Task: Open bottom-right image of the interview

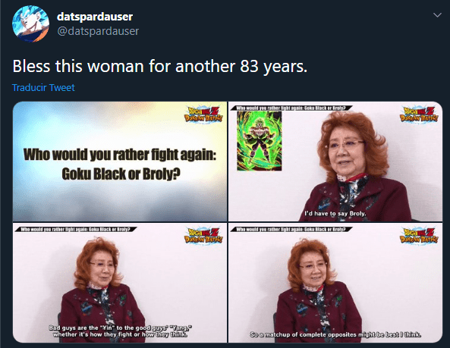Action: (x=335, y=283)
